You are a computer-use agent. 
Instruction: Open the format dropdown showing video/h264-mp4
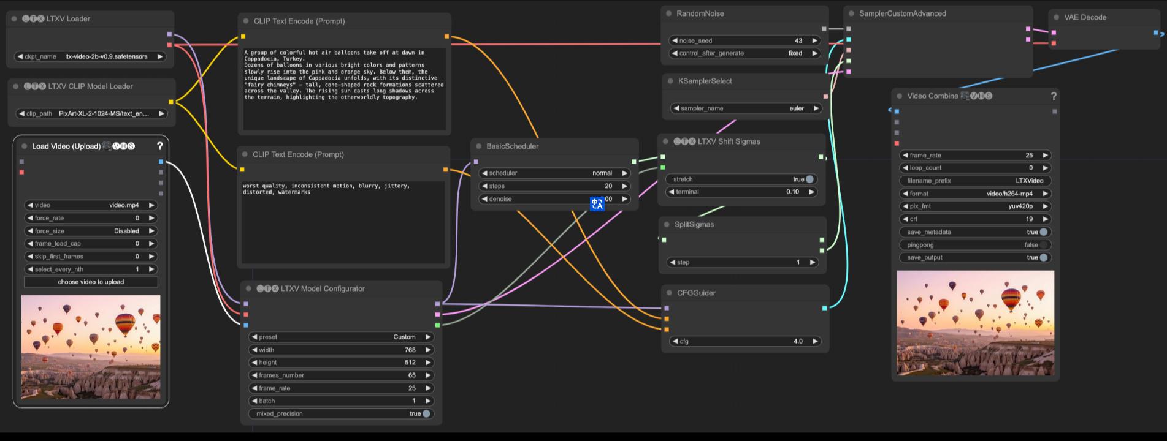tap(975, 194)
